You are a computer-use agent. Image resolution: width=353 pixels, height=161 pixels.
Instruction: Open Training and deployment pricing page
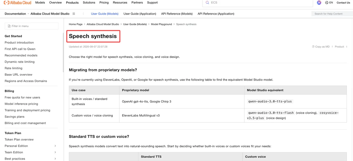pos(27,110)
